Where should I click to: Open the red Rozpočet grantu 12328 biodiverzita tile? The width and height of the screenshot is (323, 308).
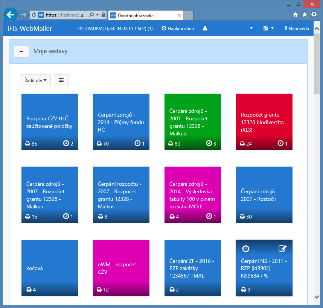264,122
